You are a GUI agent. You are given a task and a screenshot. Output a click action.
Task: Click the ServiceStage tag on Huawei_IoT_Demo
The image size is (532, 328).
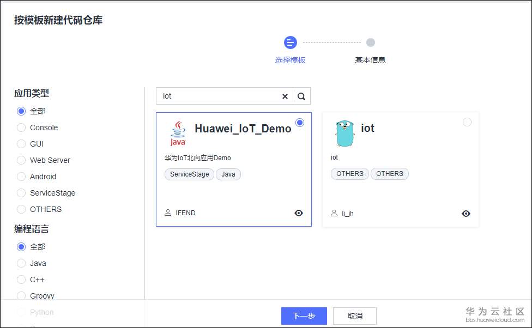click(x=189, y=174)
